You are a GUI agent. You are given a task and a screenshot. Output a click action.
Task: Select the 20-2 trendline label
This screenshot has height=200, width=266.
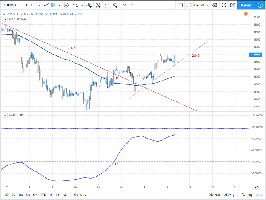[x=71, y=48]
